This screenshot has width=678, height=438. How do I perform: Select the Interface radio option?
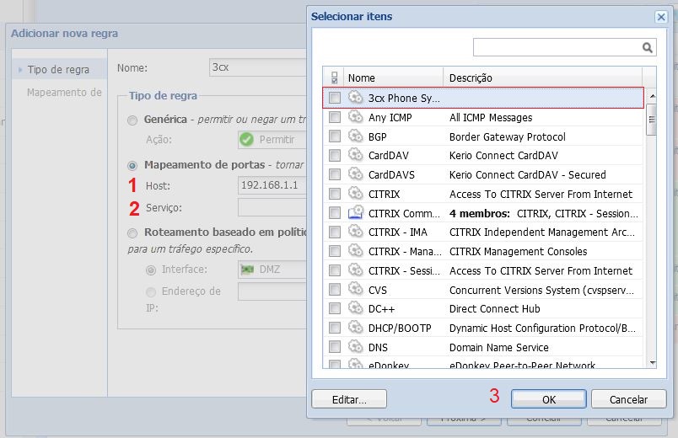point(150,270)
